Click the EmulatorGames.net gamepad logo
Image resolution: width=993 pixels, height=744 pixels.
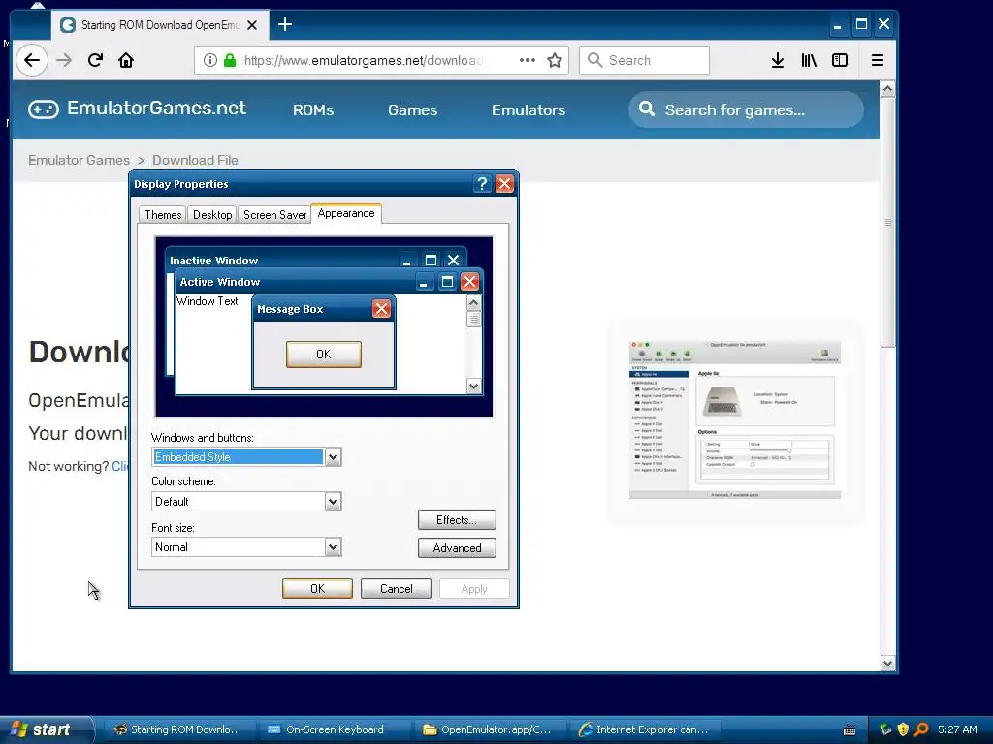click(43, 109)
